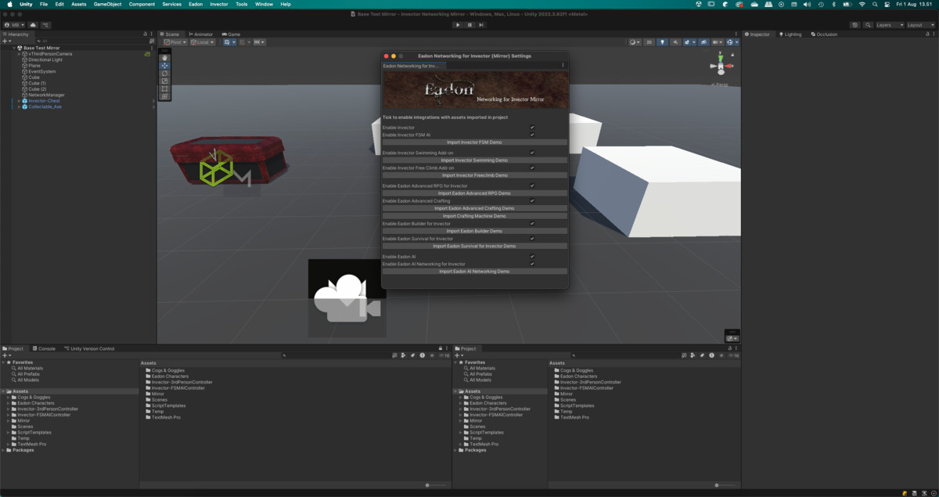The image size is (939, 497).
Task: Click Import Invector Swimming Demo button
Action: click(474, 160)
